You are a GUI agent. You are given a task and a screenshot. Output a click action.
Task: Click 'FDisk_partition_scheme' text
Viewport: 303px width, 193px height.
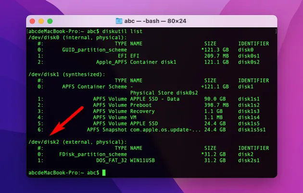point(93,155)
